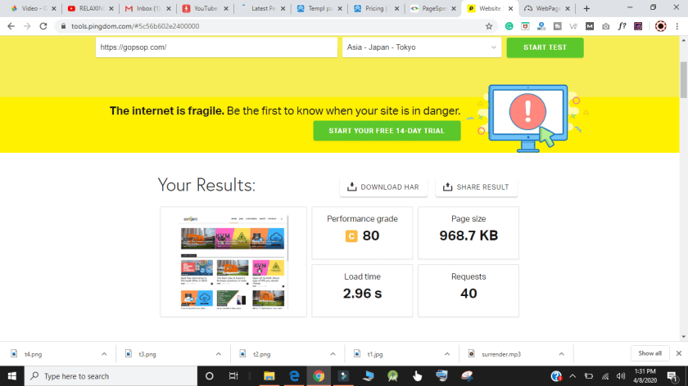688x386 pixels.
Task: Open the notification center icon
Action: 672,376
